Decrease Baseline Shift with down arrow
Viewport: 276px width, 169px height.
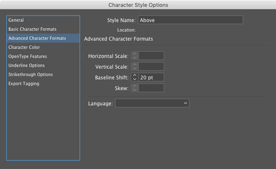tap(135, 79)
